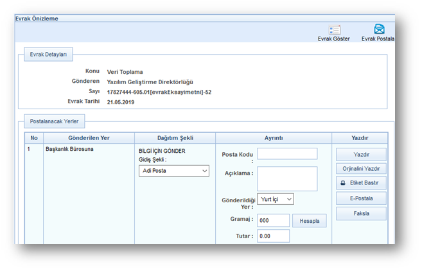Click the Yazdır column header

360,137
